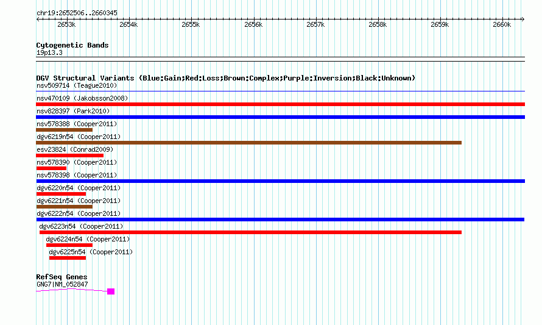Click the ruler's right arrowhead
The width and height of the screenshot is (542, 325).
pyautogui.click(x=523, y=19)
